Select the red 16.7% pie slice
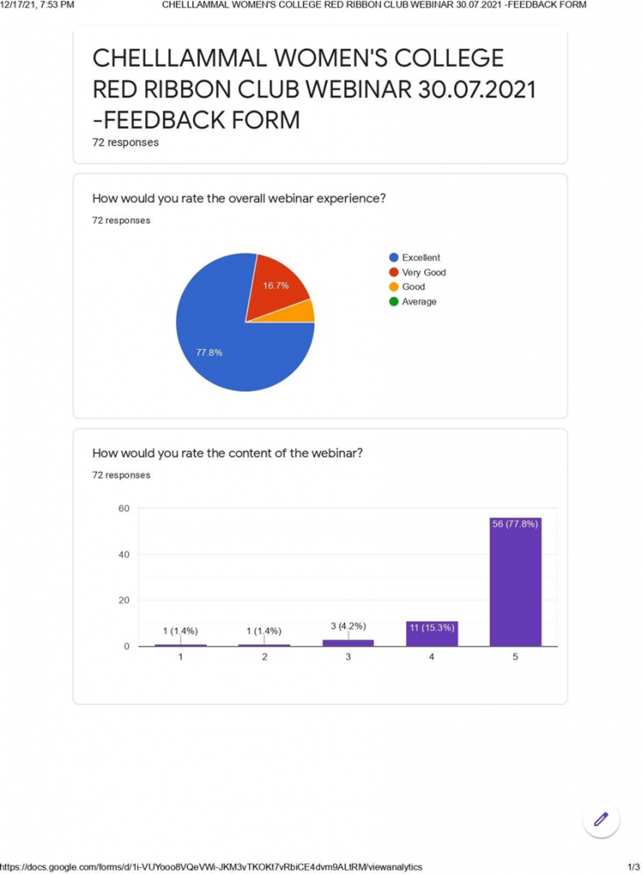This screenshot has height=874, width=642. pyautogui.click(x=277, y=286)
